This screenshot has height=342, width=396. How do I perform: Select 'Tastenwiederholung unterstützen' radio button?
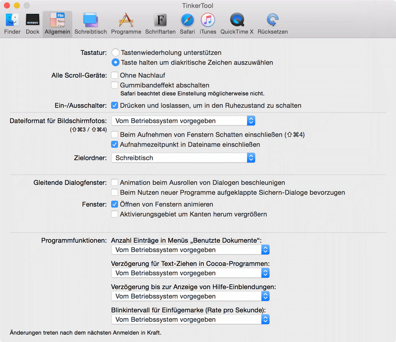(x=115, y=52)
